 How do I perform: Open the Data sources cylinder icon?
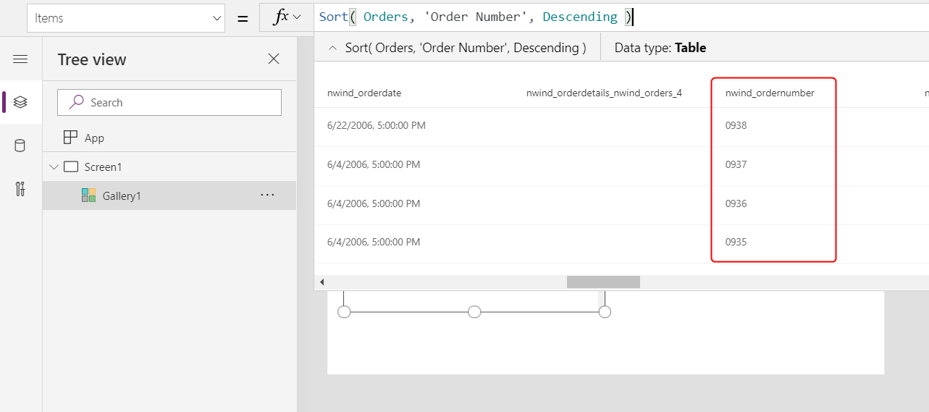pyautogui.click(x=20, y=146)
